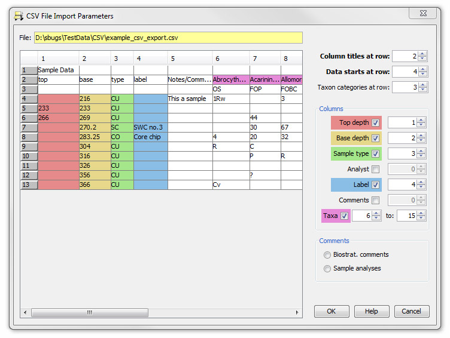Click the 'CO' sample type cell
This screenshot has width=450, height=338.
pyautogui.click(x=122, y=137)
